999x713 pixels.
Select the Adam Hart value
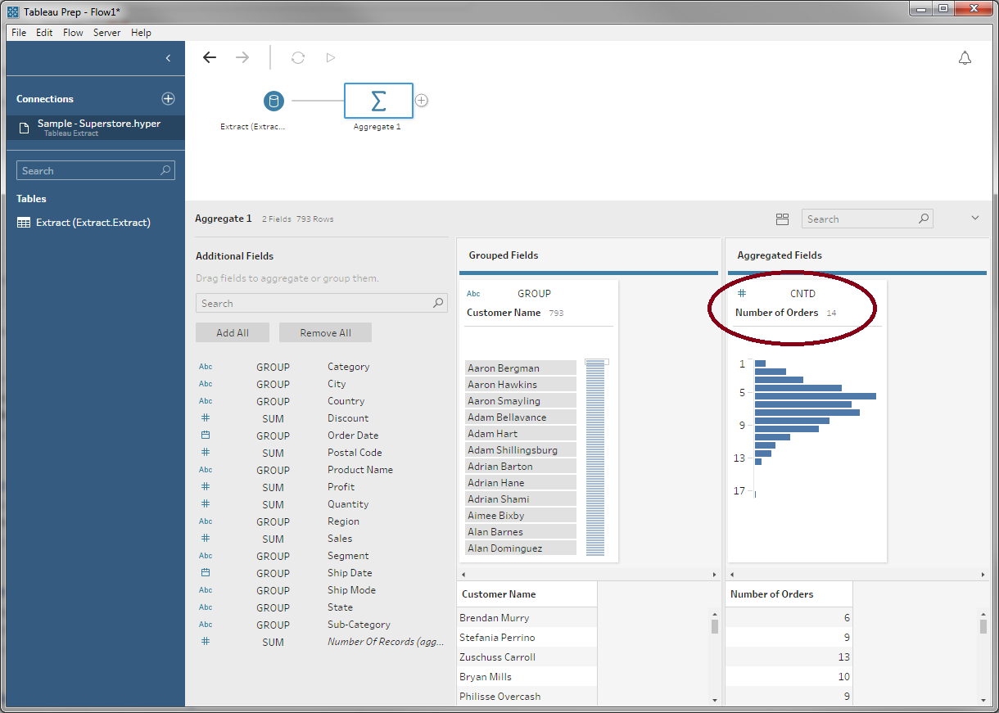click(521, 433)
